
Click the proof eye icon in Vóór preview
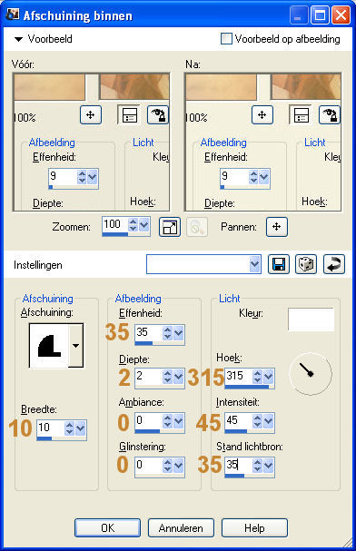[x=158, y=115]
